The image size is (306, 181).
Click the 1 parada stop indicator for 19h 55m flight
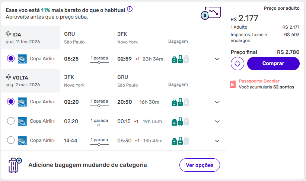pos(99,121)
